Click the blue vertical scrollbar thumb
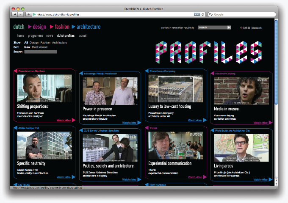 tap(276, 62)
